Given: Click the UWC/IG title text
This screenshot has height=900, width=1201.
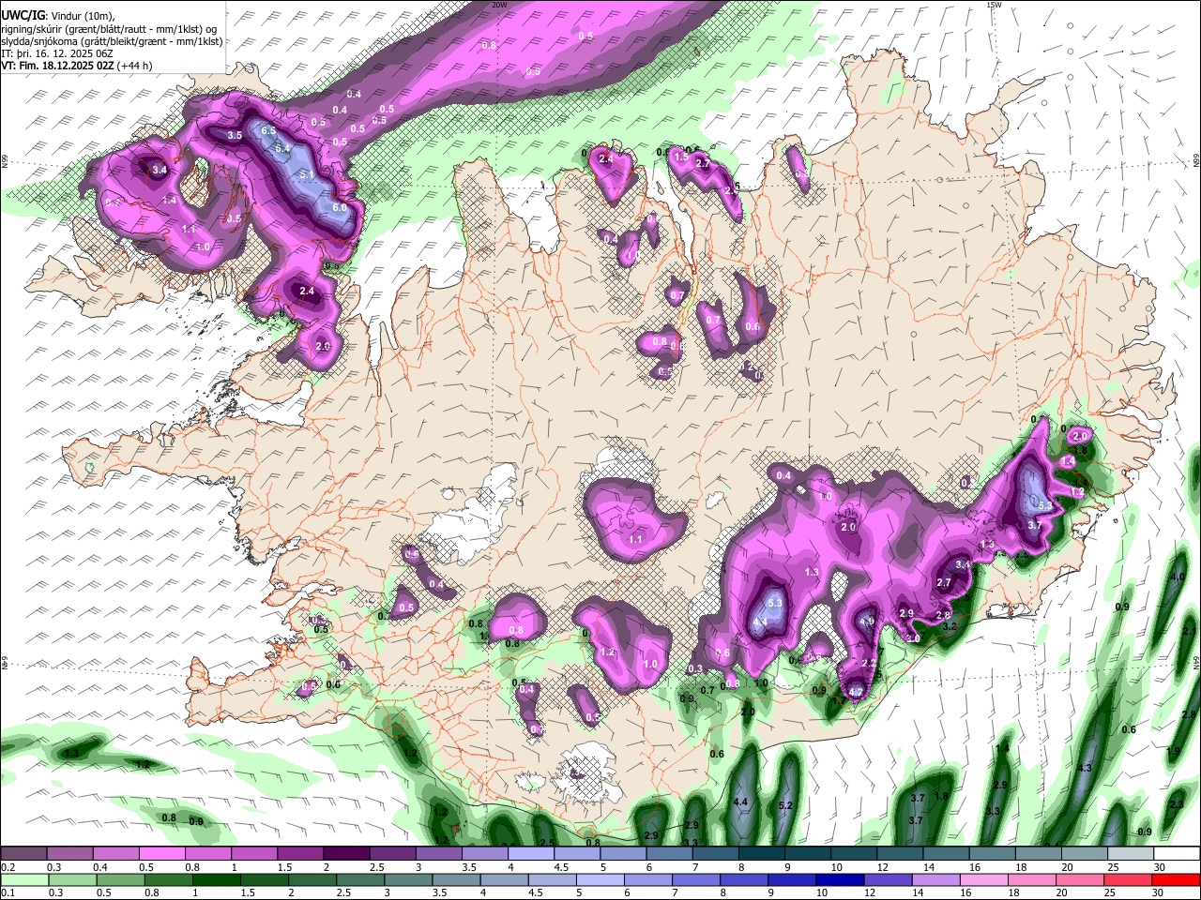Looking at the screenshot, I should pos(22,16).
